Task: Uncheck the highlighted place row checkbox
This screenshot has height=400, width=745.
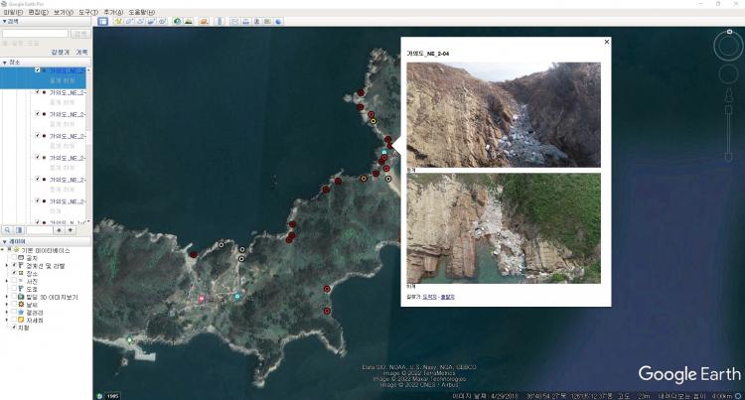Action: tap(38, 70)
